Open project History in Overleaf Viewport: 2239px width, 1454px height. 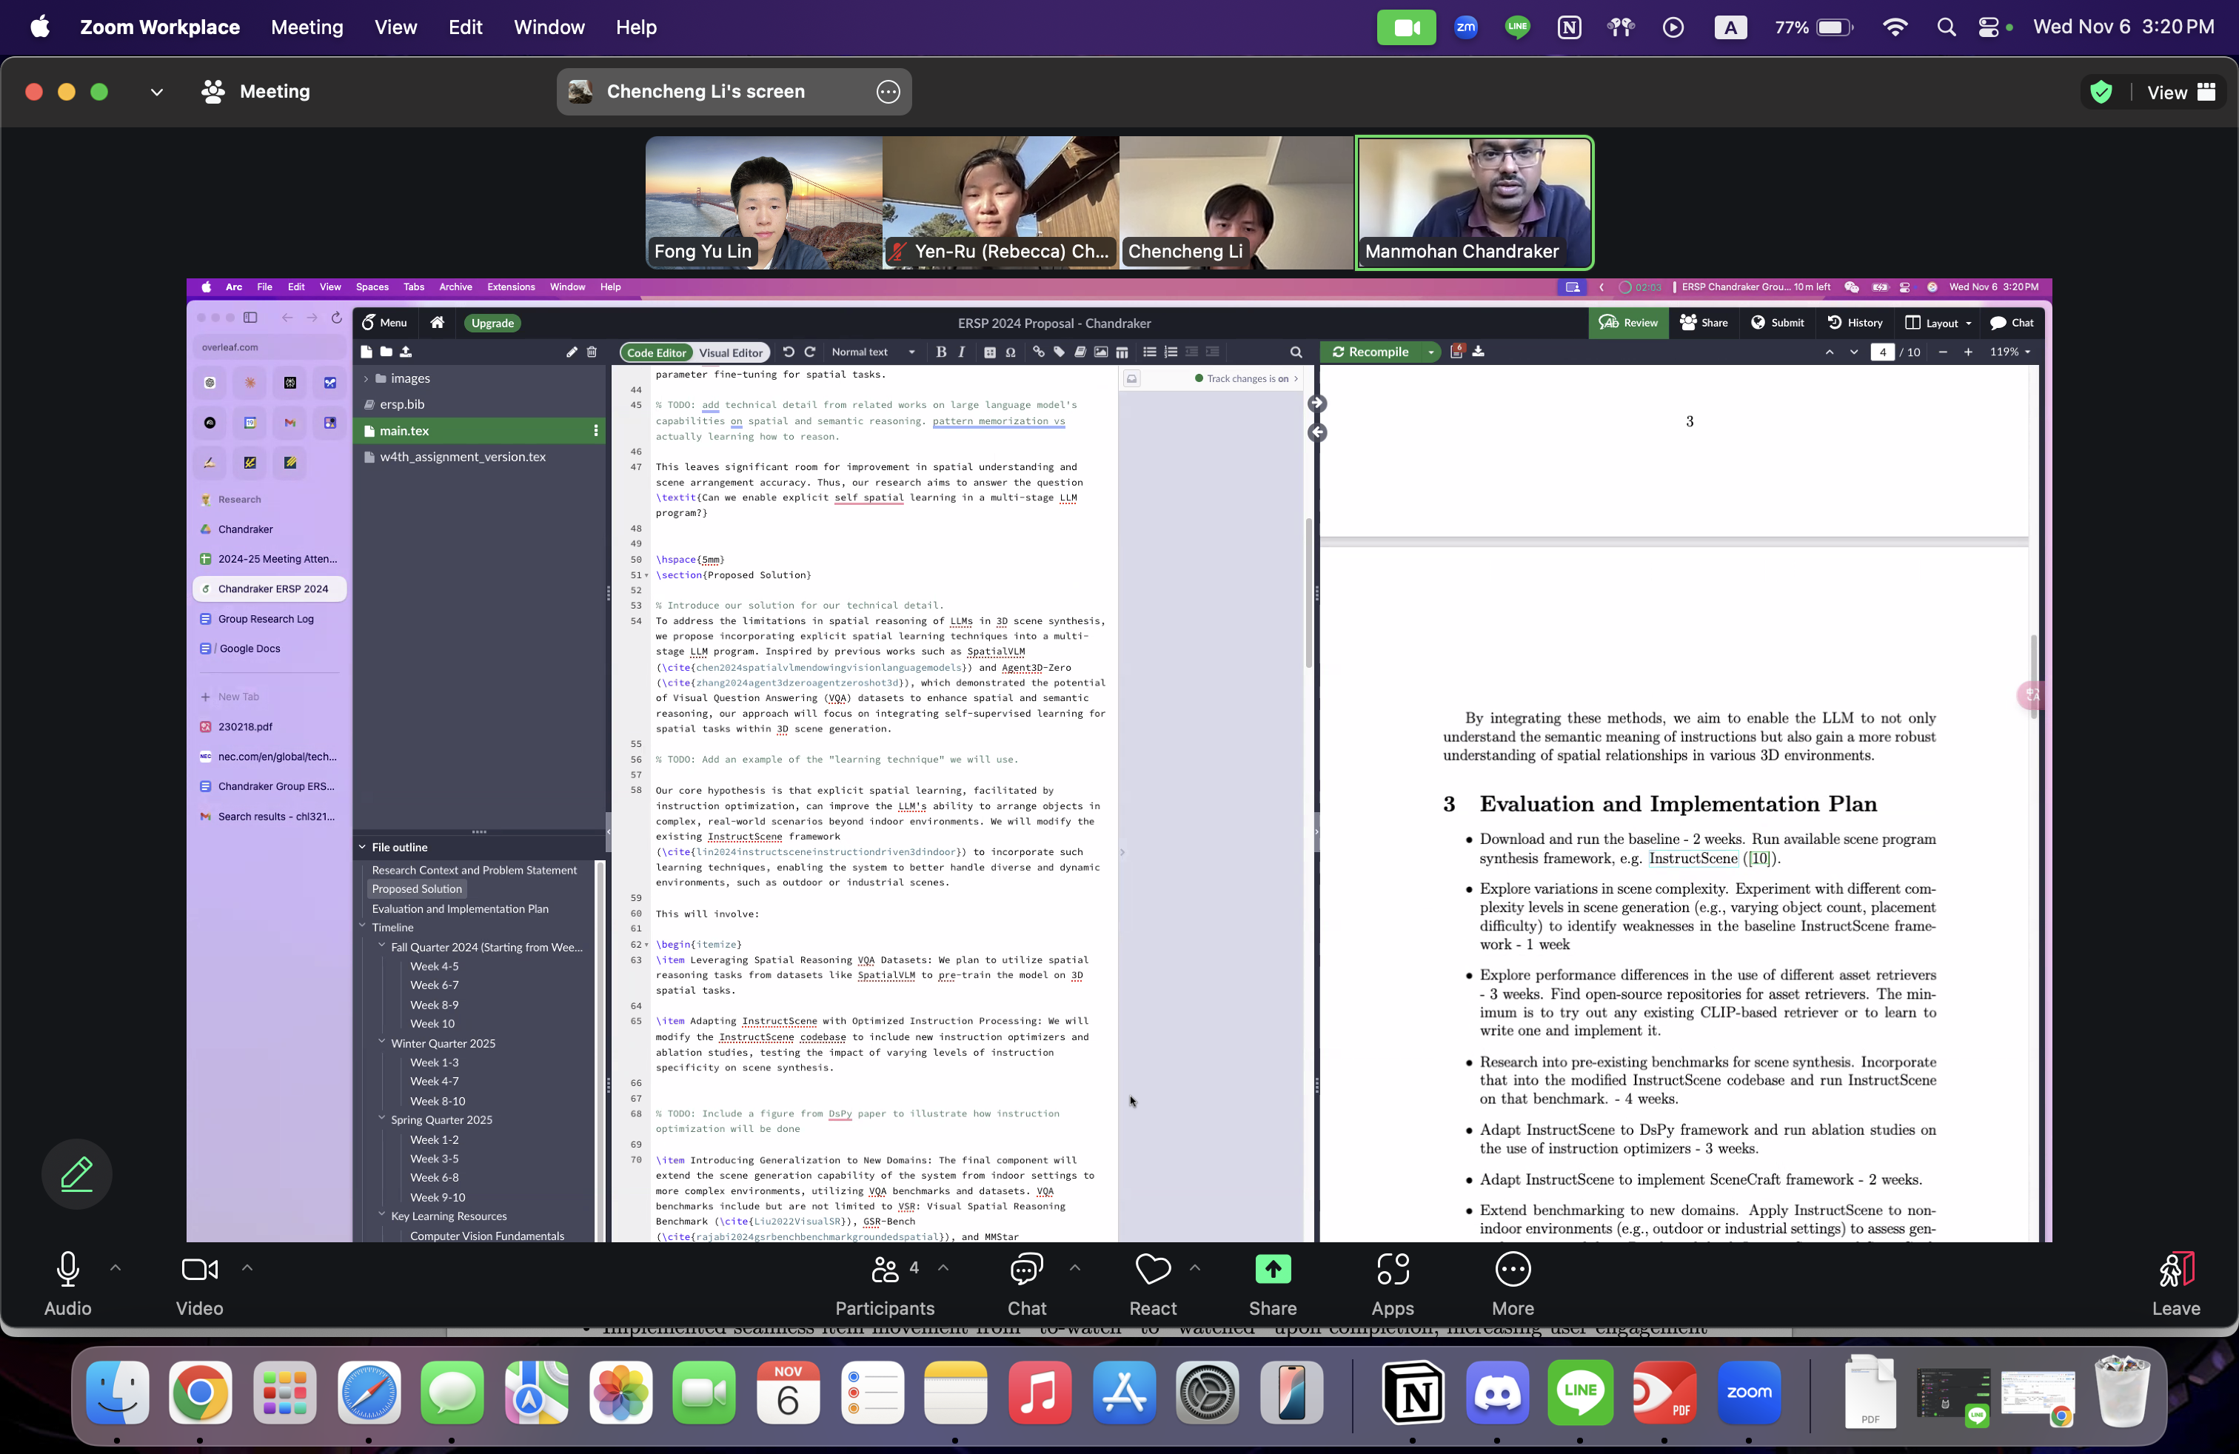coord(1854,323)
